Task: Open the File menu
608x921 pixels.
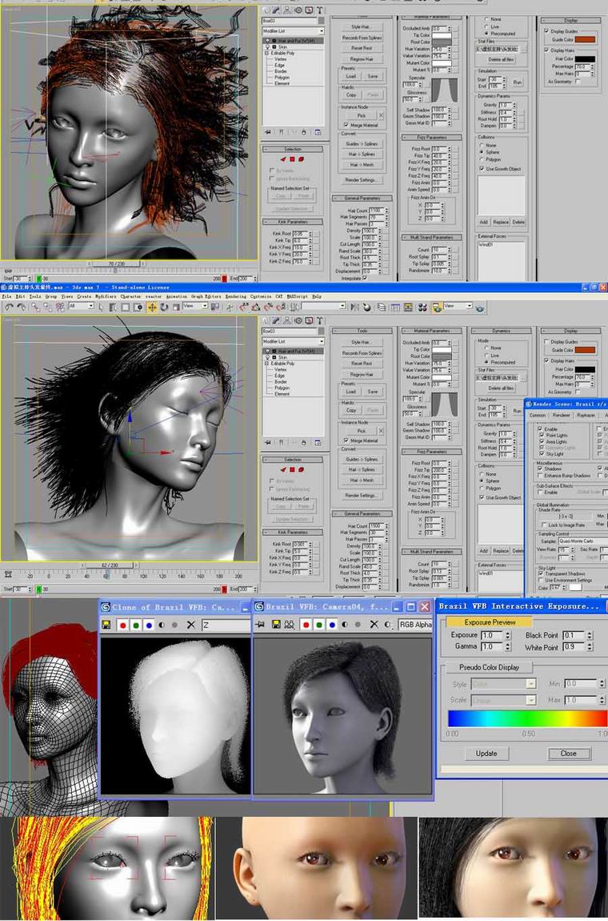Action: [x=6, y=296]
